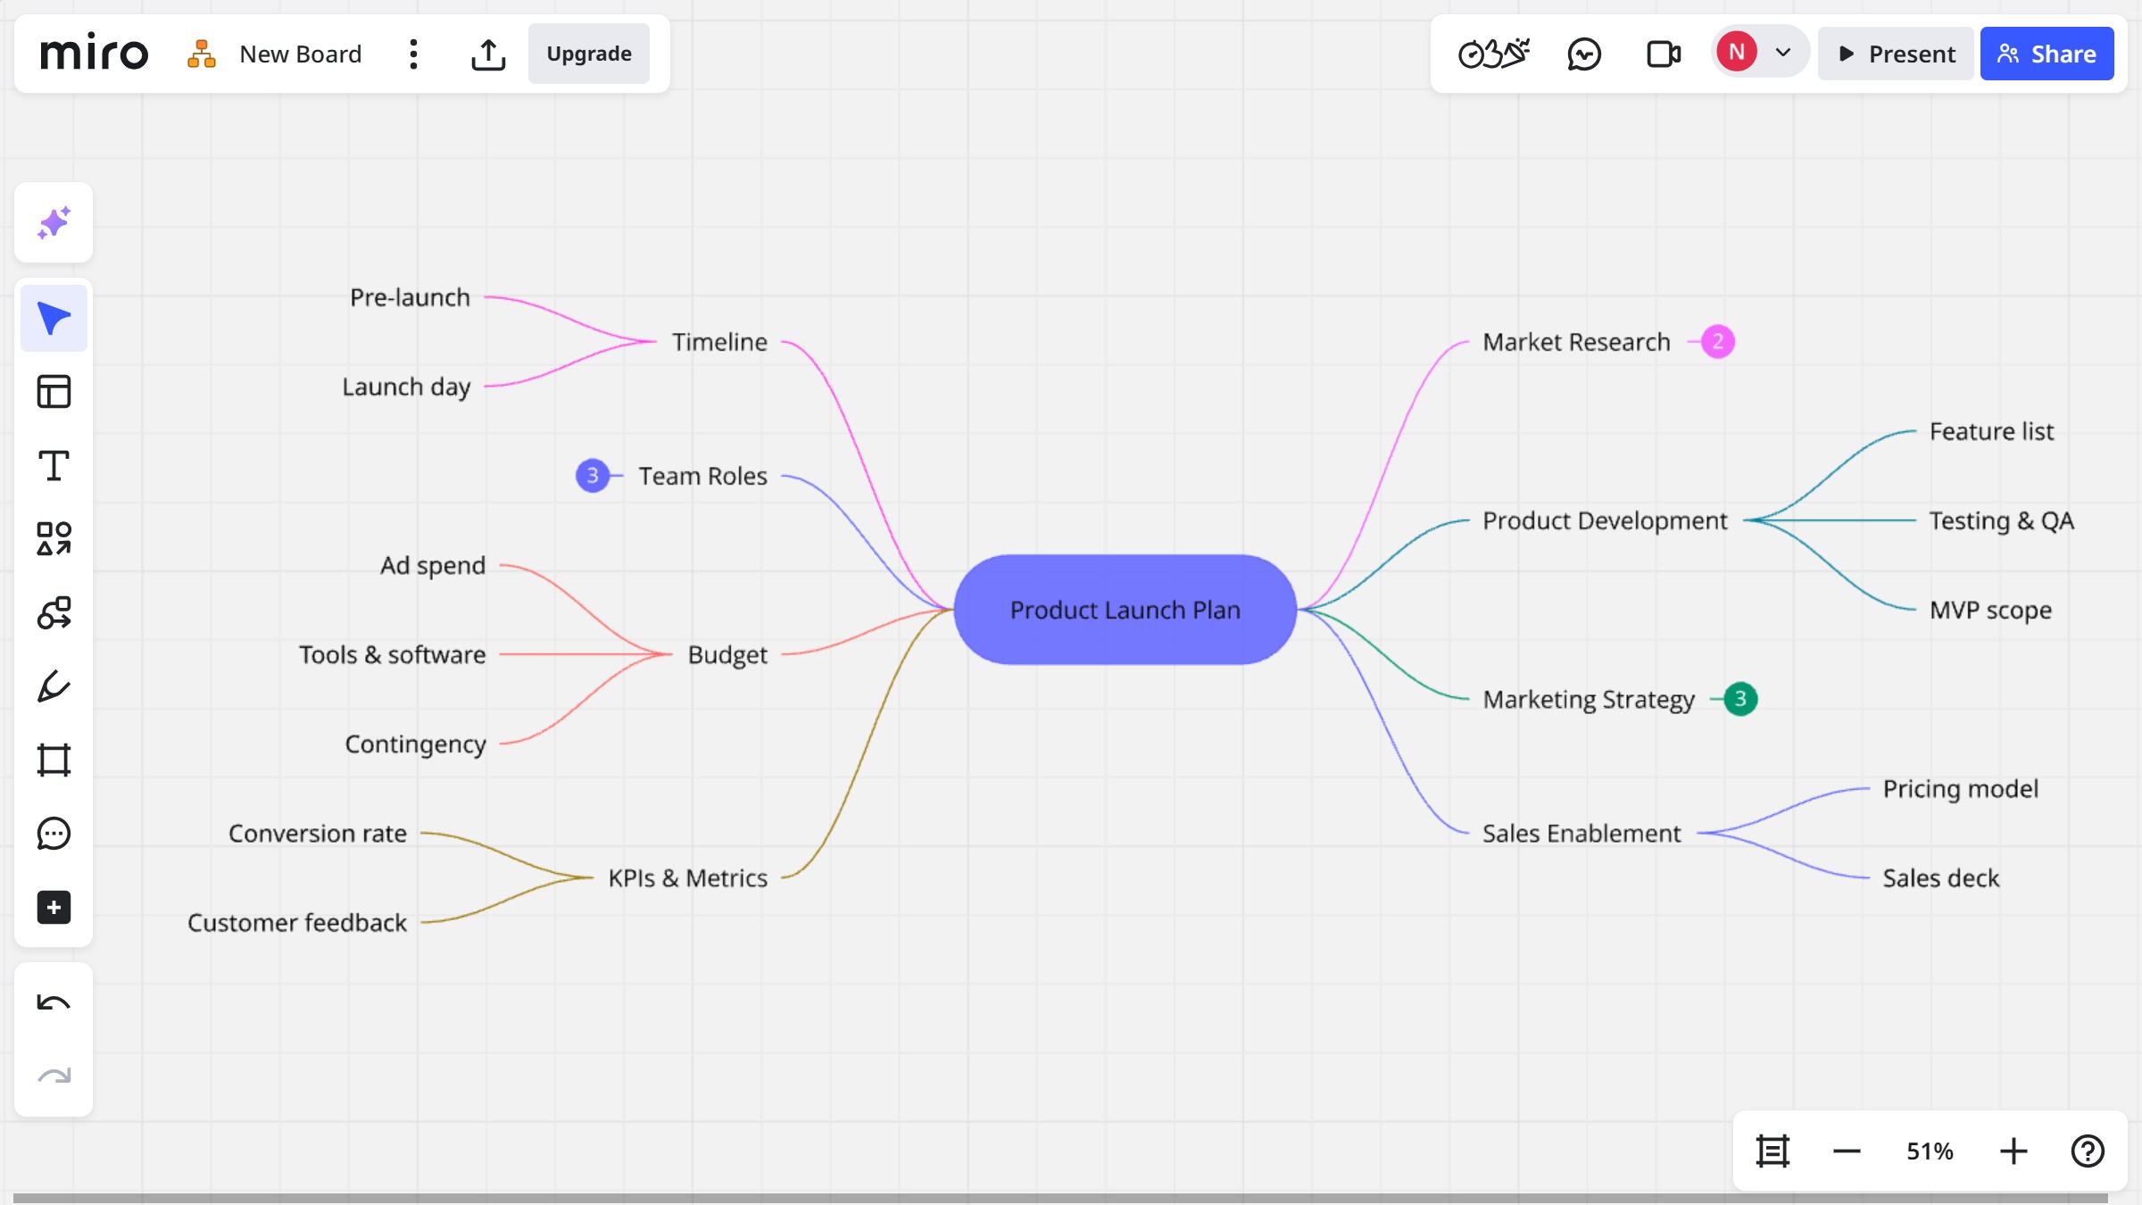Open the Comment tool
The width and height of the screenshot is (2142, 1205).
[54, 834]
